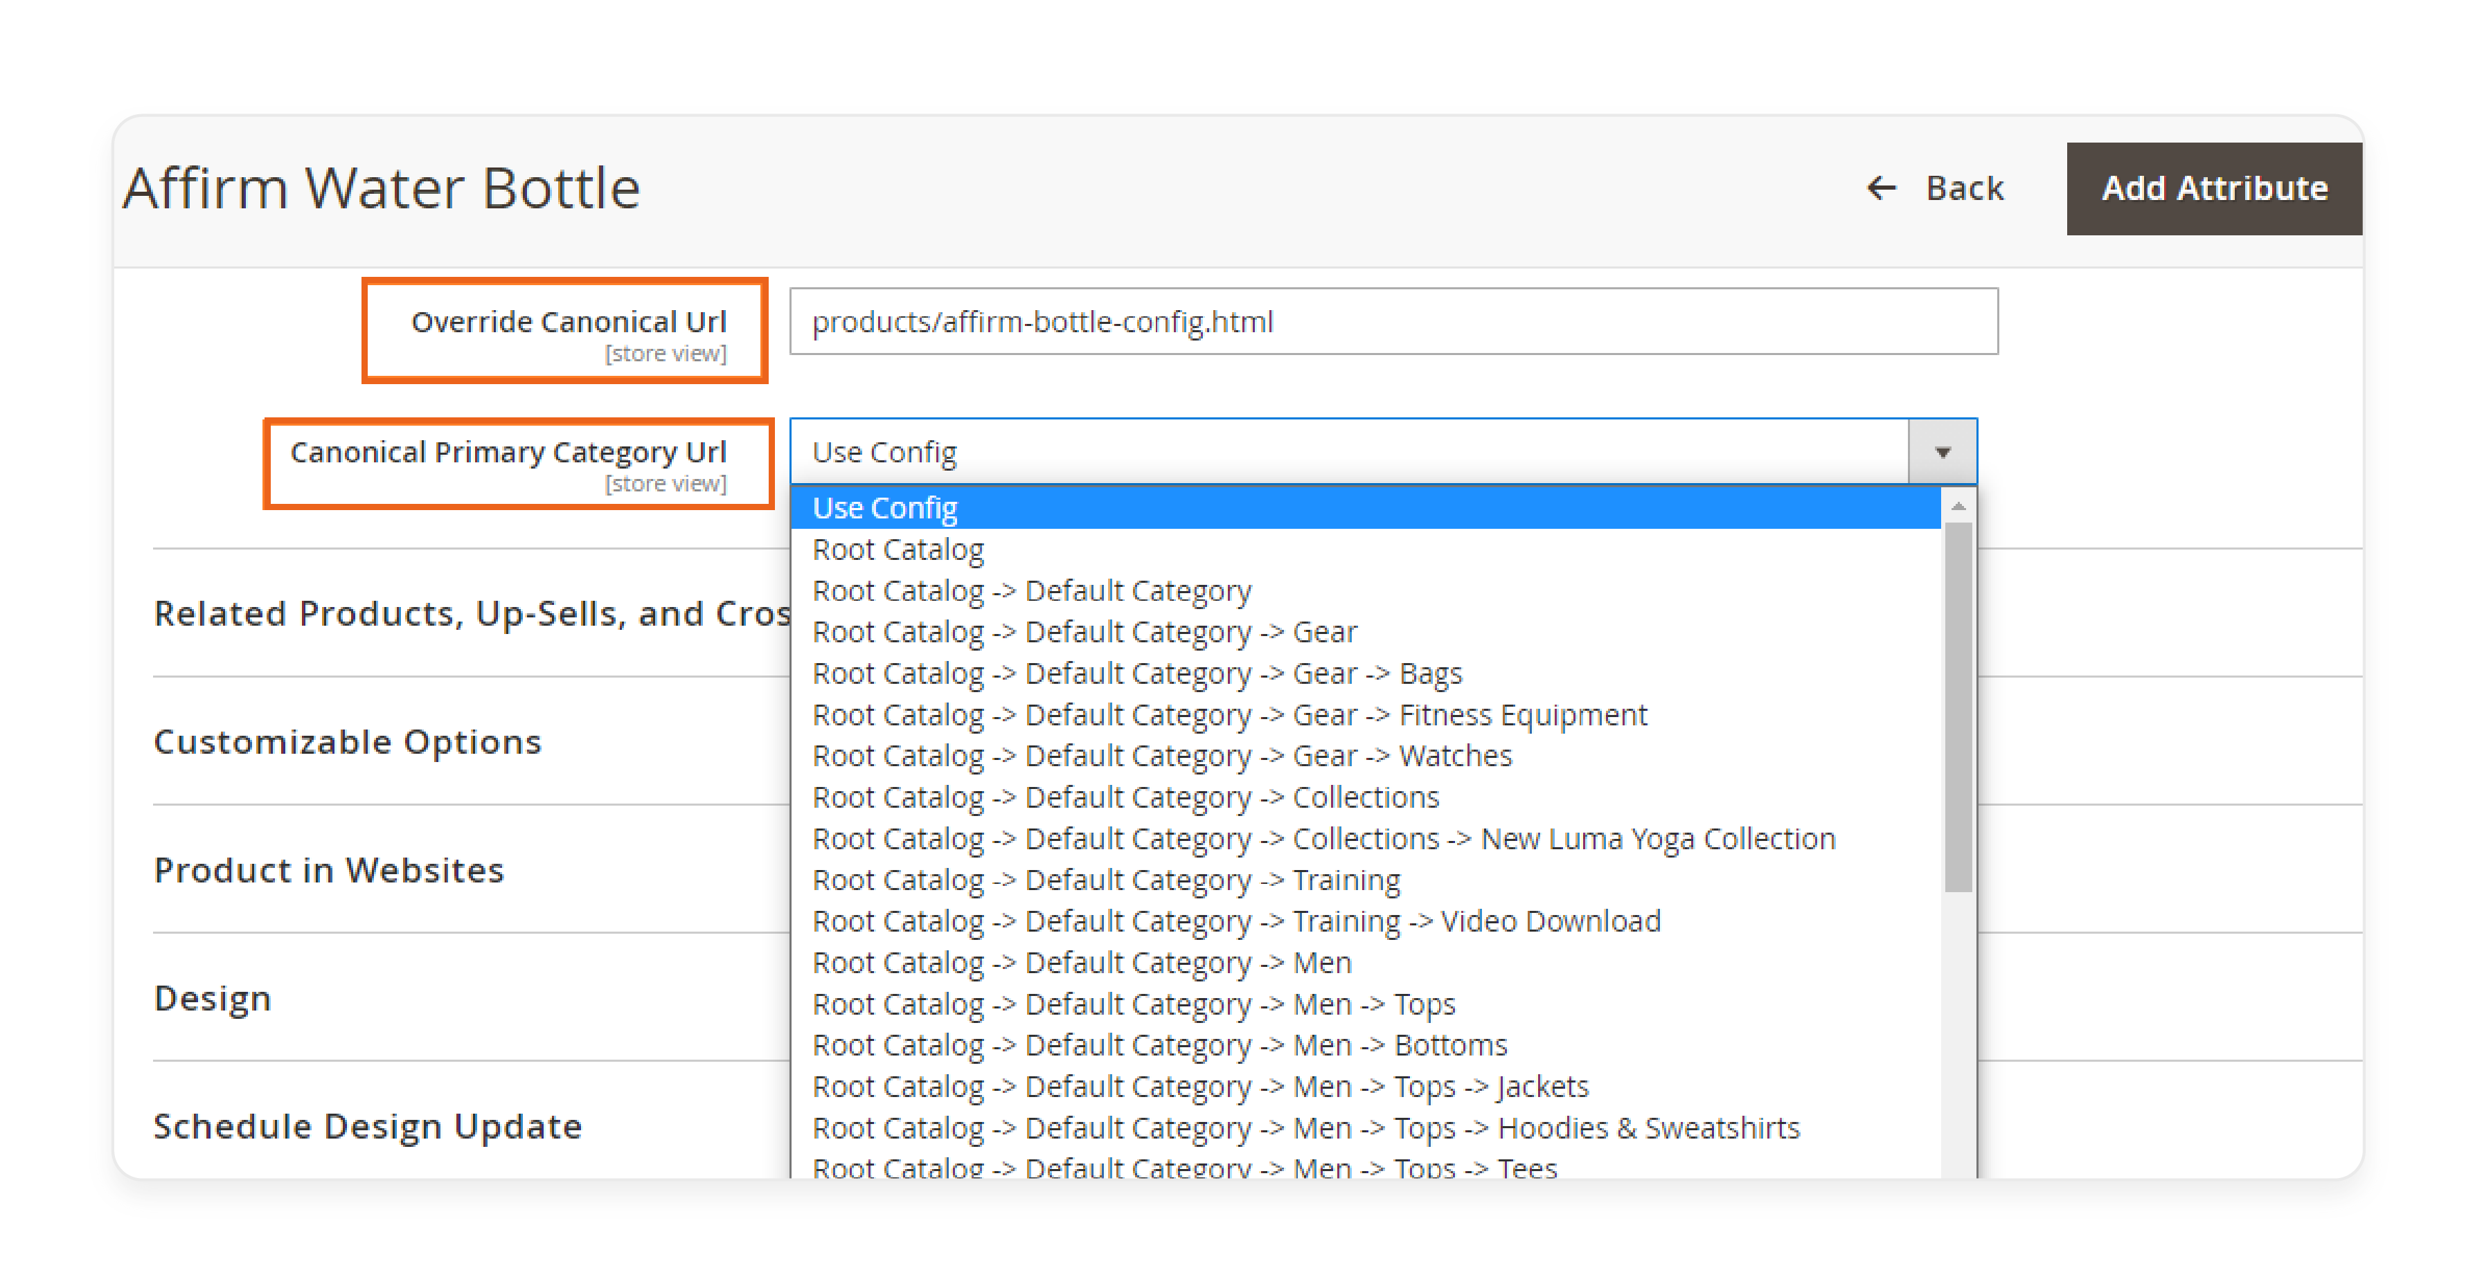This screenshot has width=2482, height=1277.
Task: Pick the Hoodies & Sweatshirts option
Action: click(1365, 1127)
